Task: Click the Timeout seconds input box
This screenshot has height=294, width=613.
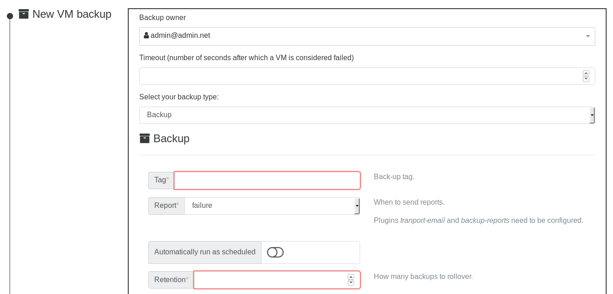Action: point(361,76)
